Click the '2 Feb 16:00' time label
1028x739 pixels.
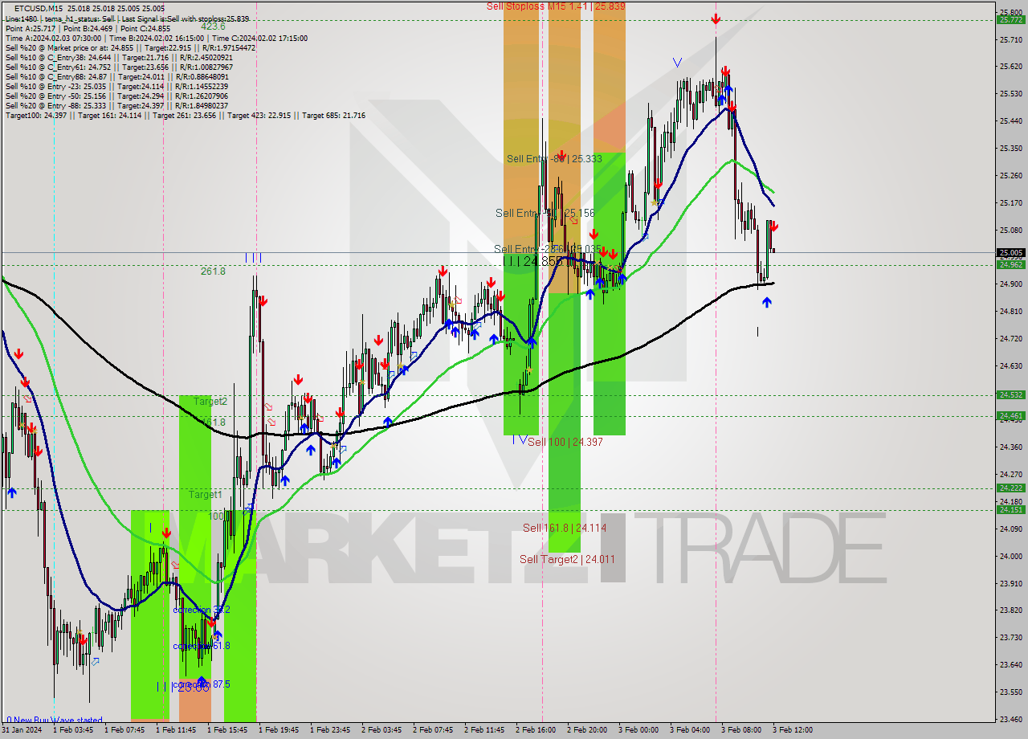pos(536,730)
